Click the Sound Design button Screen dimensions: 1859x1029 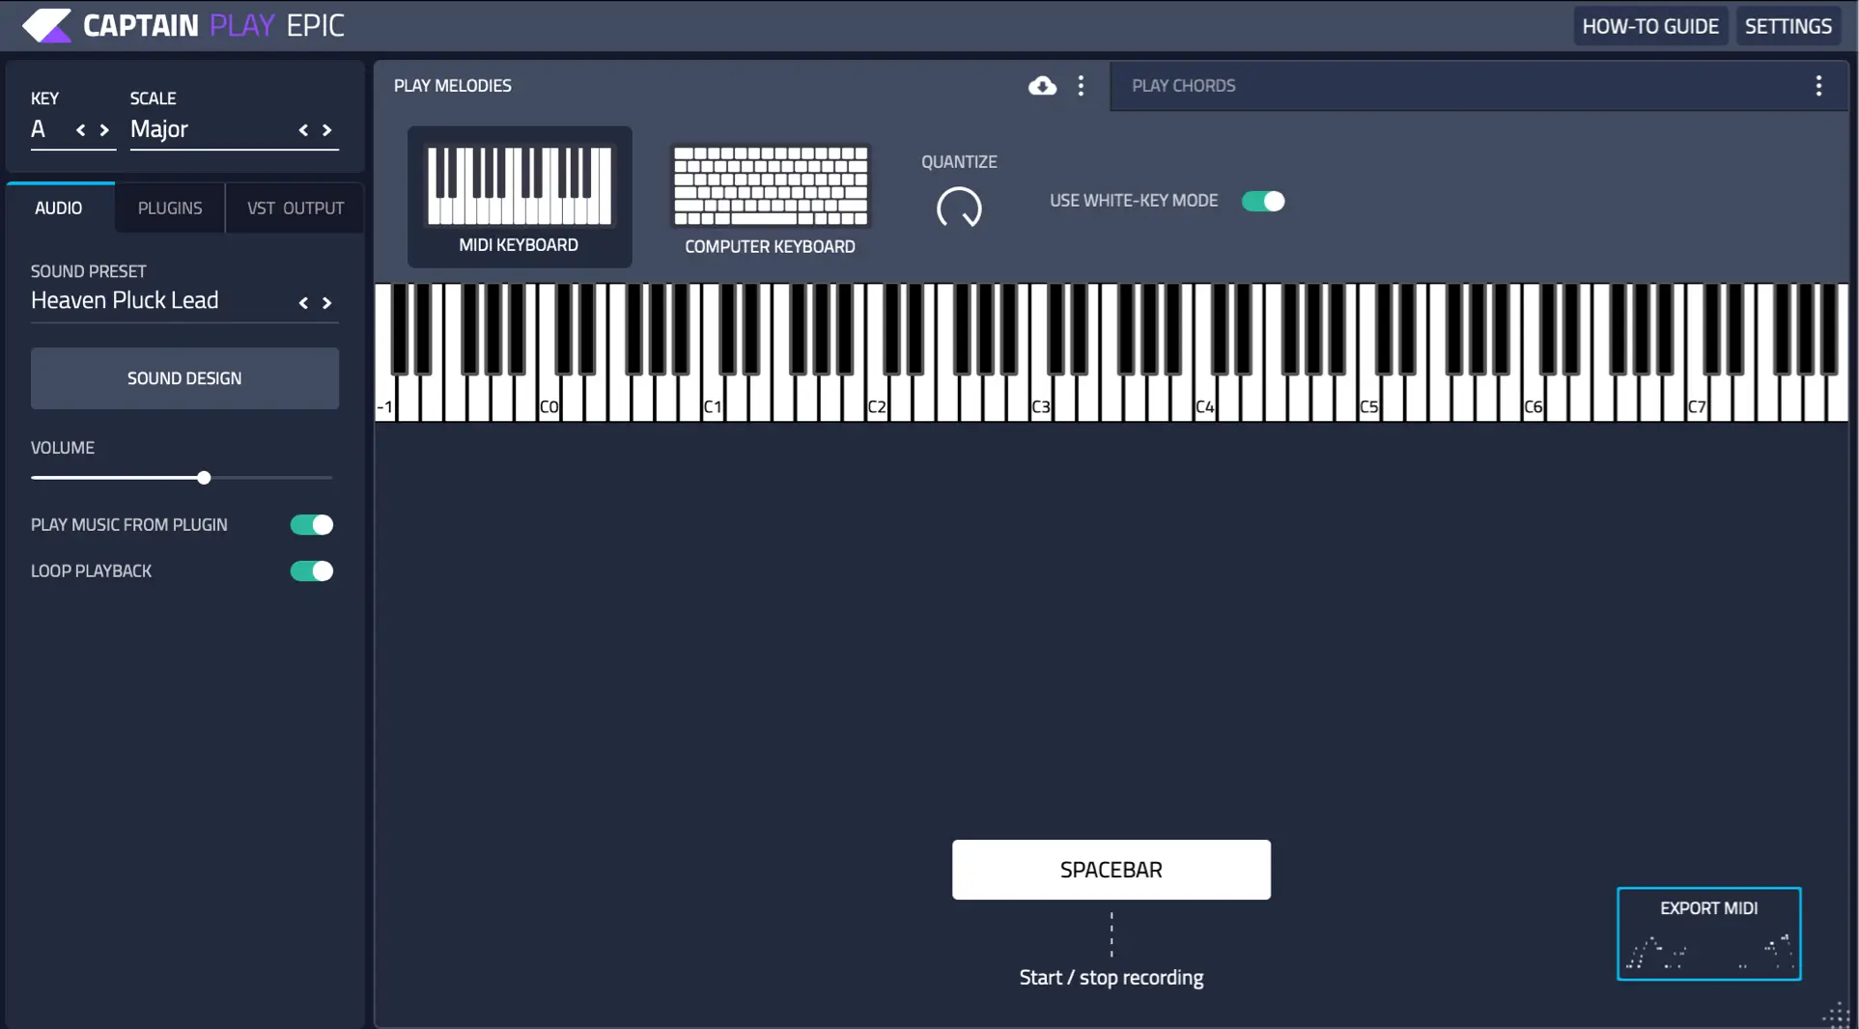click(184, 378)
